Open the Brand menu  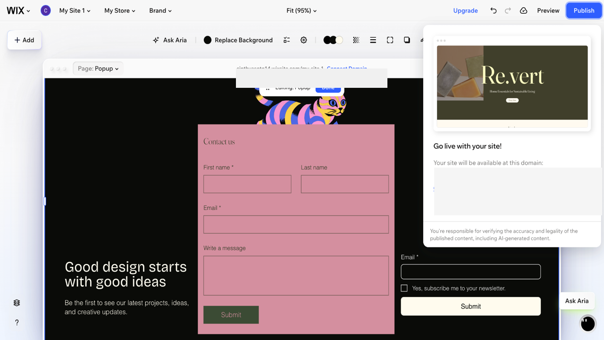(160, 10)
